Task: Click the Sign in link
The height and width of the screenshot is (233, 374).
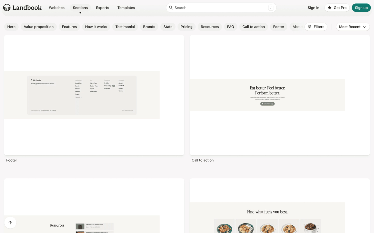Action: [x=313, y=8]
